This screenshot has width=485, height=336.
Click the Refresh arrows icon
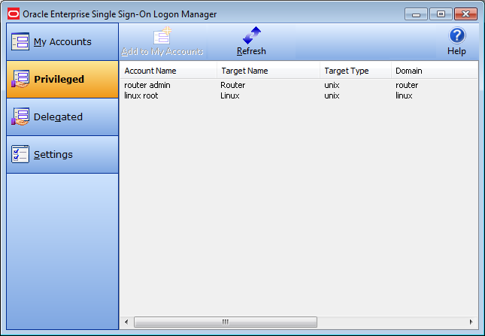point(251,35)
